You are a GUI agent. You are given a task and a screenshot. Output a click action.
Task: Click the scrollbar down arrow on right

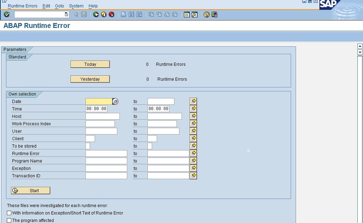pyautogui.click(x=360, y=52)
